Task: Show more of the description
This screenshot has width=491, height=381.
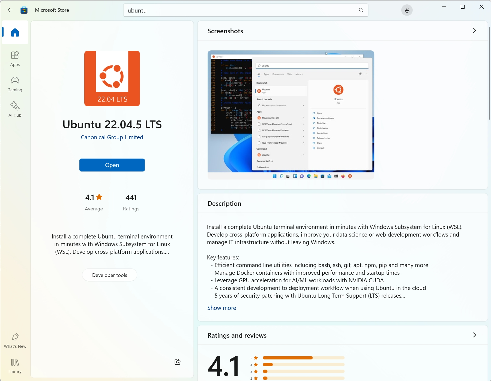Action: (x=221, y=308)
